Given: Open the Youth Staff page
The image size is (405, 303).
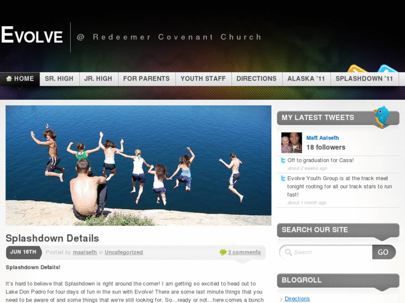Looking at the screenshot, I should (x=203, y=78).
